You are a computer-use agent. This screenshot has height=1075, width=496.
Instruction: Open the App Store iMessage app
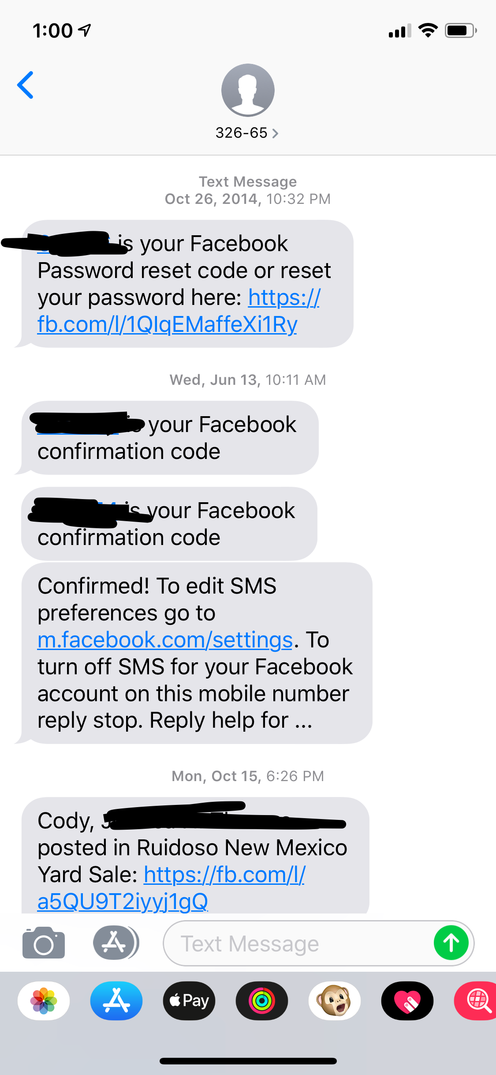[x=116, y=1001]
